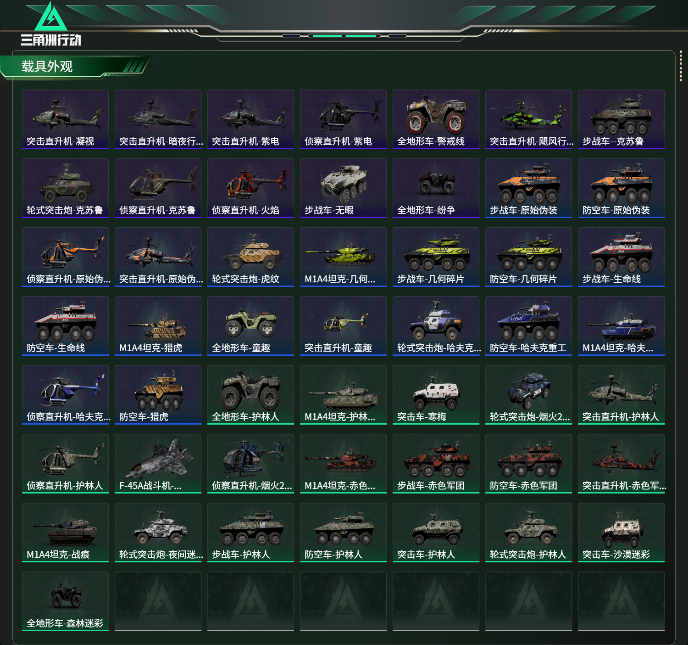This screenshot has width=688, height=645.
Task: Pick the M1A4坦克-猎虎 tank skin
Action: [x=158, y=326]
